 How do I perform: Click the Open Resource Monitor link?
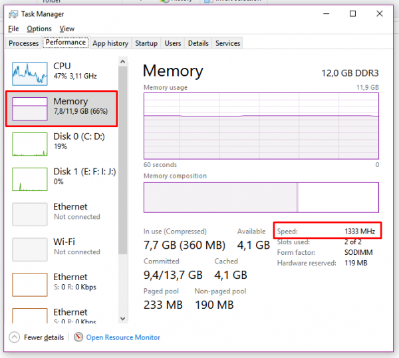click(x=123, y=337)
